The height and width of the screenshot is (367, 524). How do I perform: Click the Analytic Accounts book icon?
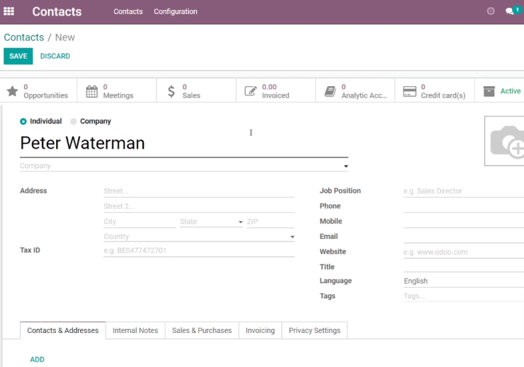[330, 91]
